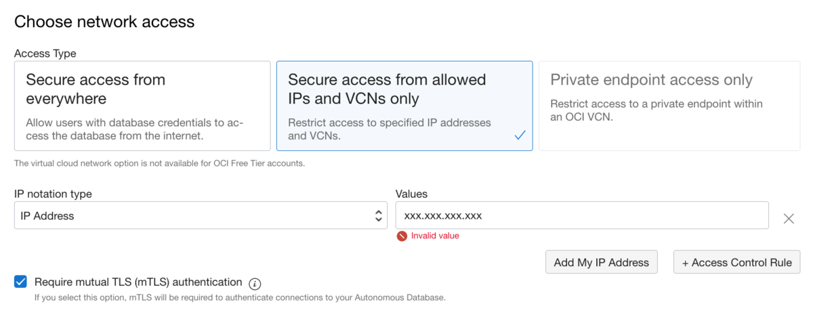813x325 pixels.
Task: Click the Values field label
Action: (x=411, y=194)
